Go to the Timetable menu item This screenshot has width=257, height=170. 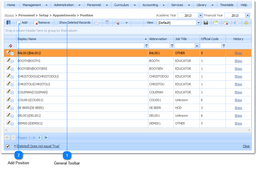coord(227,5)
